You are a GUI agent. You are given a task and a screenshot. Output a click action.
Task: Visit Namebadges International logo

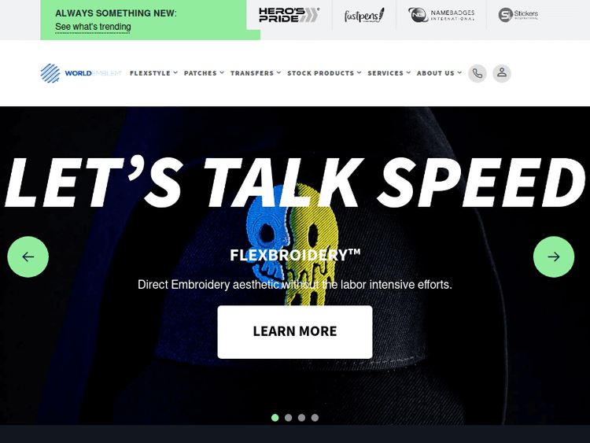(x=441, y=15)
